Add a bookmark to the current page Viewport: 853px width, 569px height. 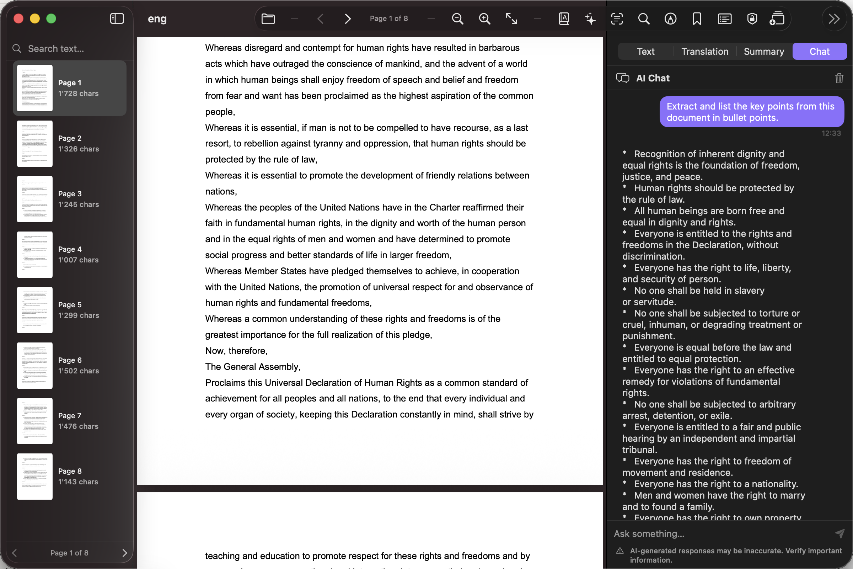[697, 18]
